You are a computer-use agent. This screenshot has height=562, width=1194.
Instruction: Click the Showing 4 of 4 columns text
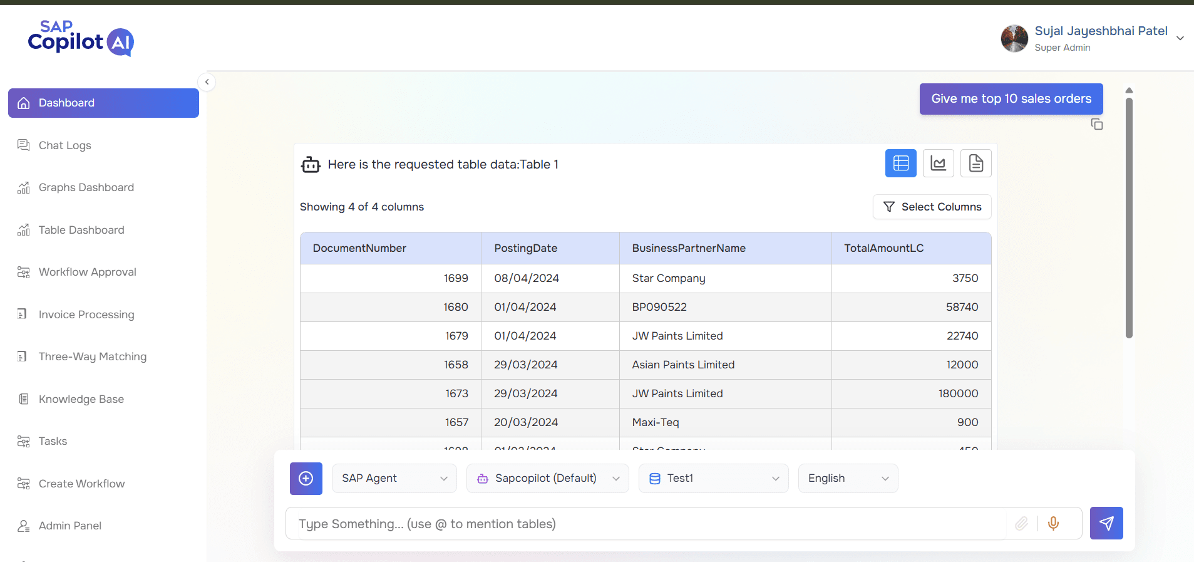coord(362,207)
